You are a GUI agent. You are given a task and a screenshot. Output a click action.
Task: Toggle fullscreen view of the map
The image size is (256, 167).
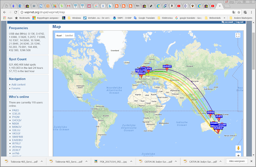[238, 35]
